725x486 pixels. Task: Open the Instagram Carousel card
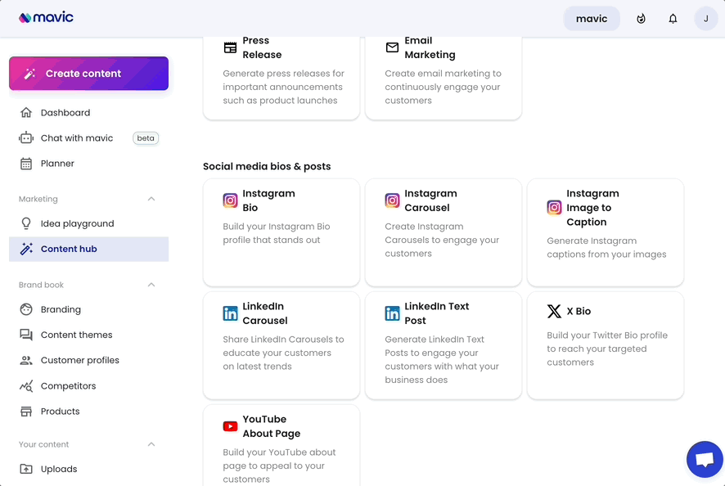click(444, 232)
